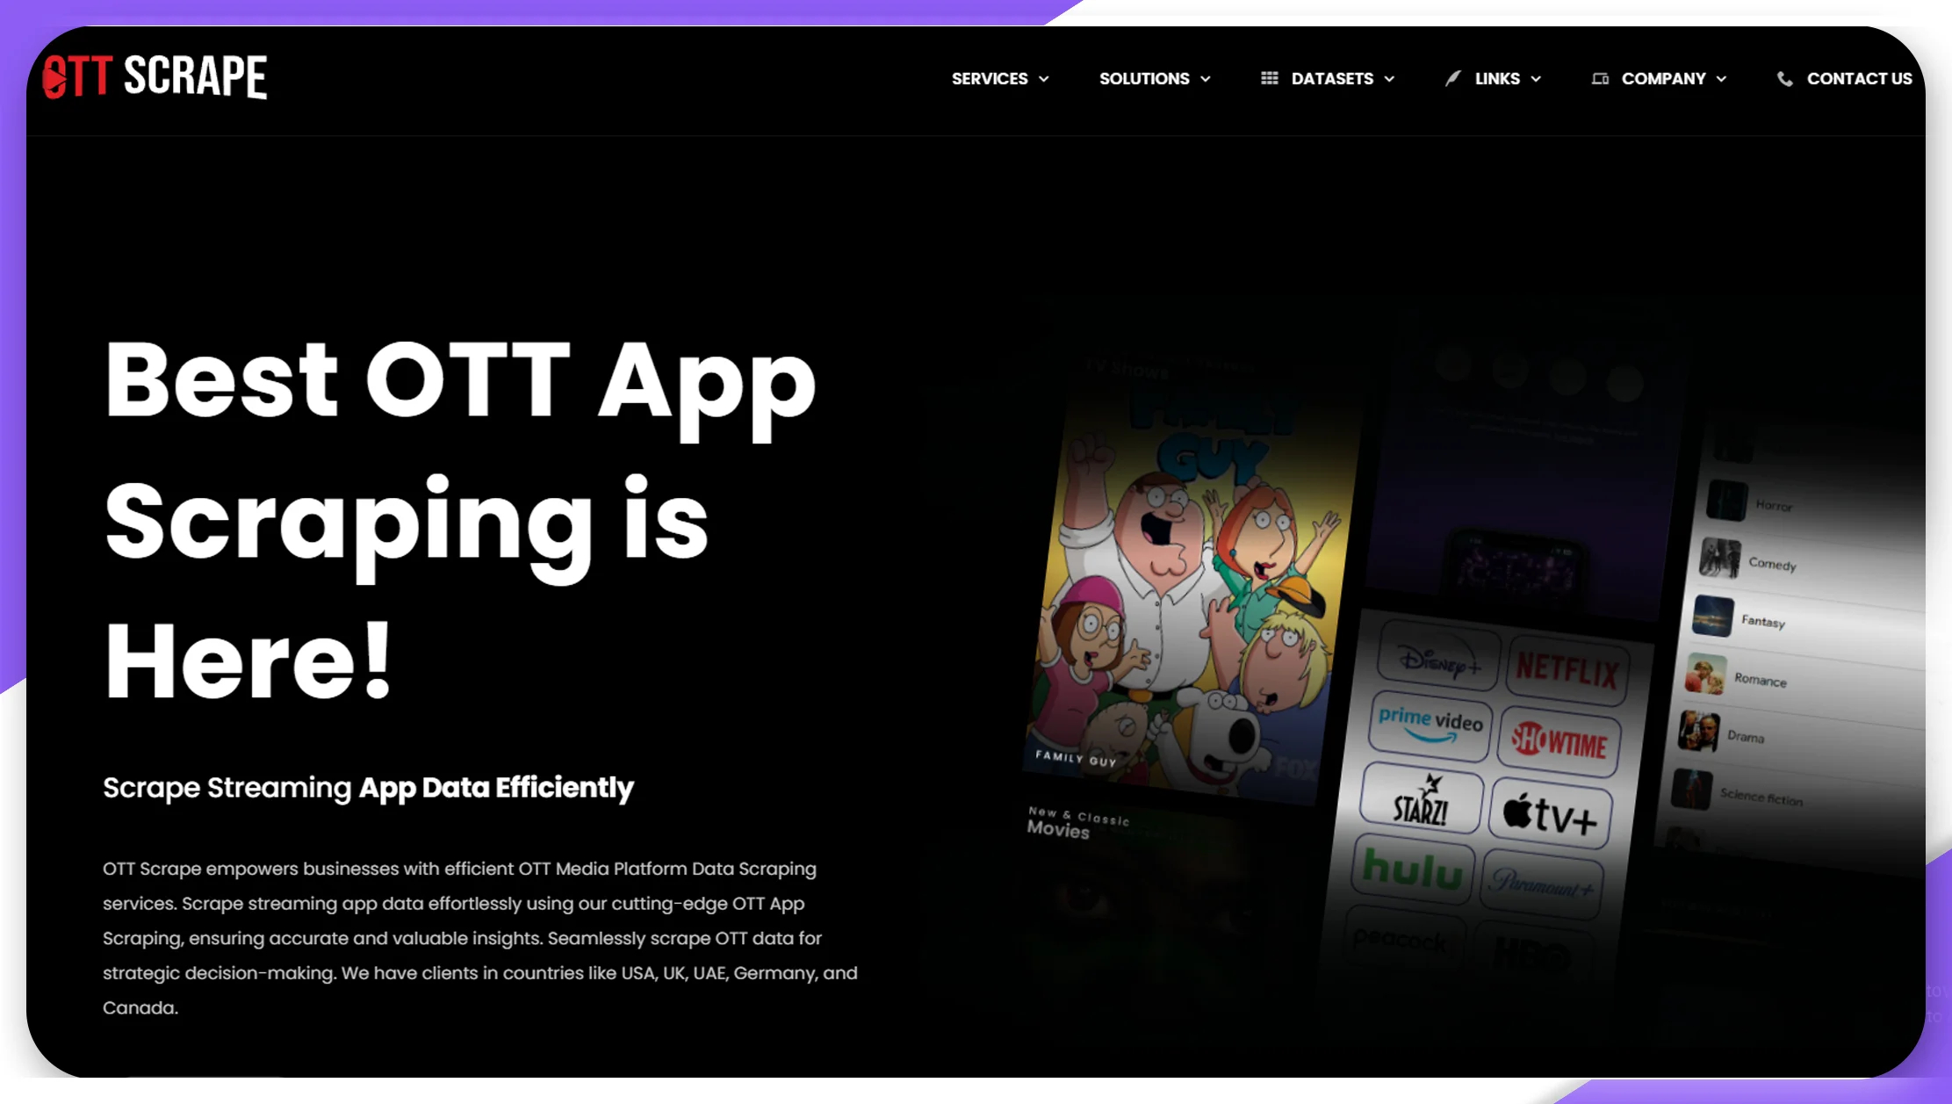This screenshot has height=1104, width=1952.
Task: Select the Drama genre thumbnail
Action: tap(1699, 731)
